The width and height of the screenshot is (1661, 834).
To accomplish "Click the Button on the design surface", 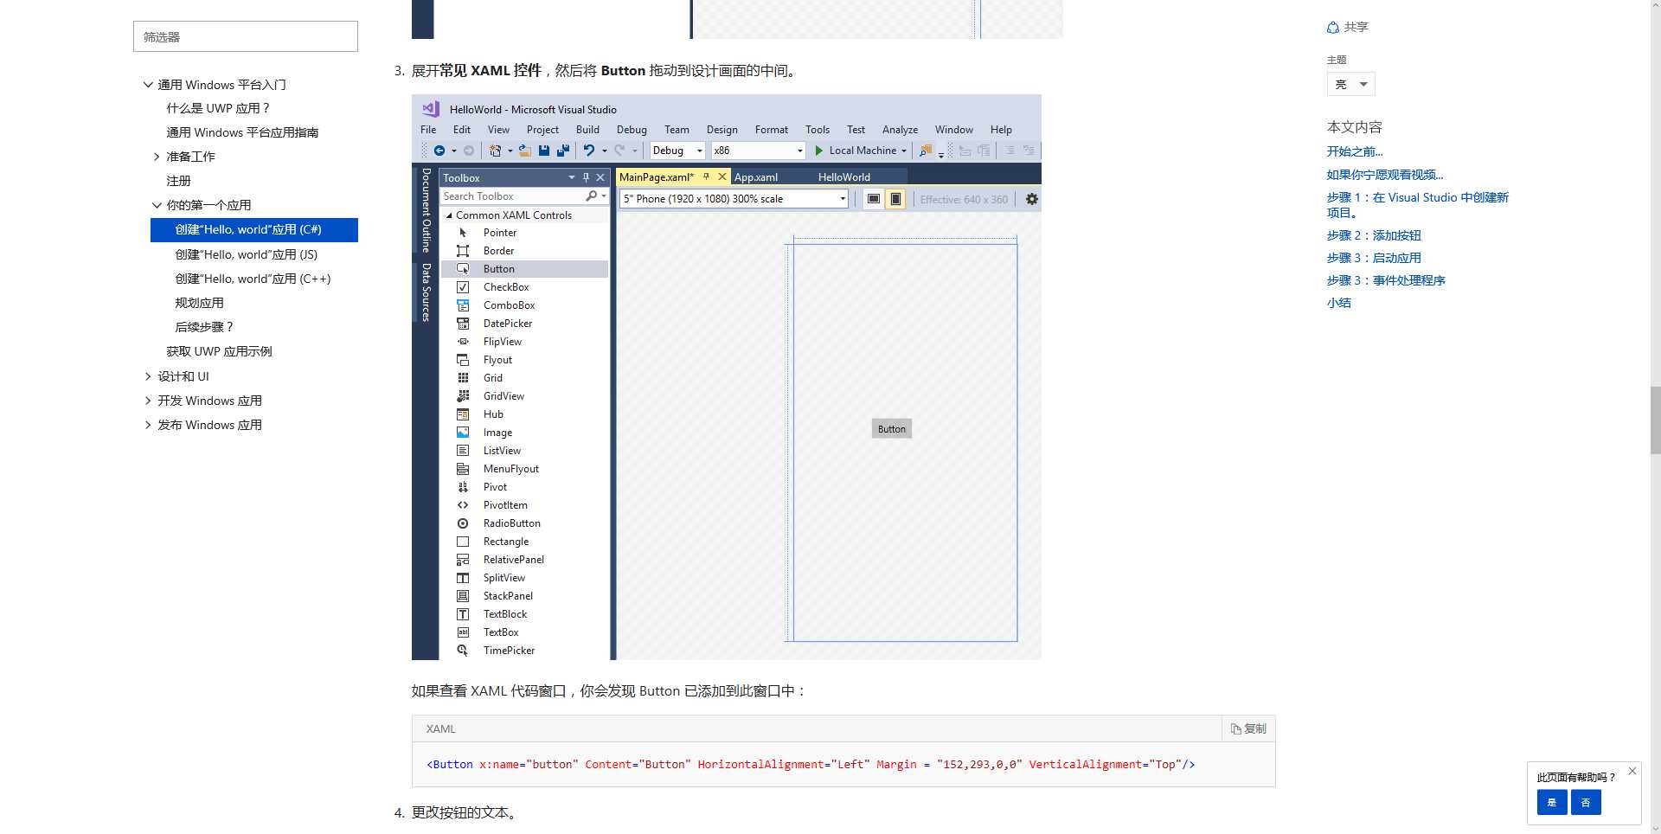I will click(x=891, y=429).
